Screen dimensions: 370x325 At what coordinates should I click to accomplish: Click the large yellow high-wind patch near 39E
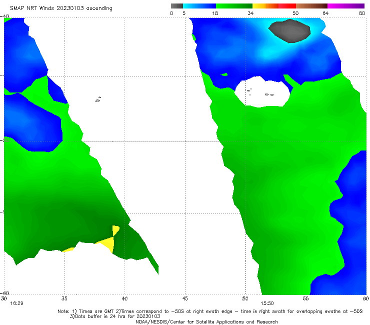click(x=109, y=243)
